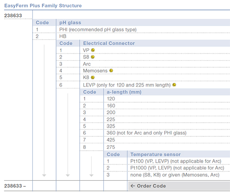Select the 275 a-length row
230x194 pixels.
(155, 147)
